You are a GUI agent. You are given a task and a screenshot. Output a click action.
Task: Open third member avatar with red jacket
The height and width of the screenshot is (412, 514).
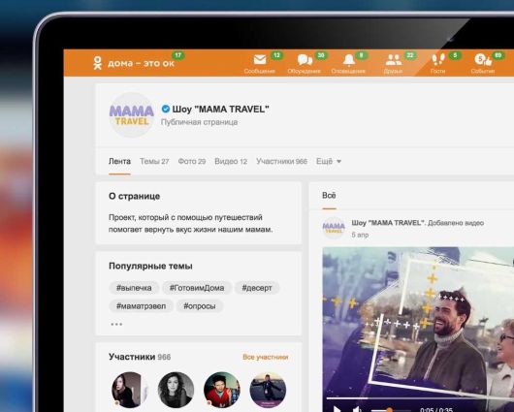[222, 390]
